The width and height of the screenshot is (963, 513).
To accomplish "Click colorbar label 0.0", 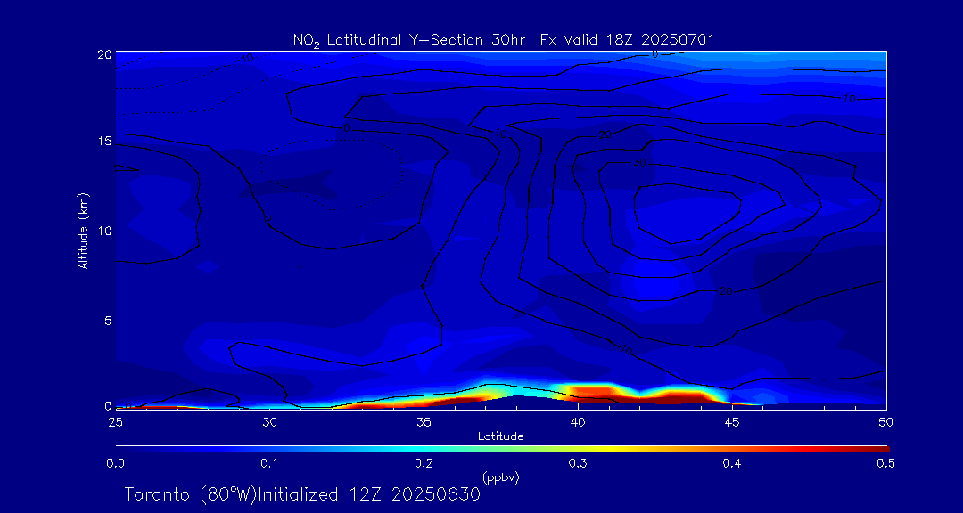I will 115,464.
